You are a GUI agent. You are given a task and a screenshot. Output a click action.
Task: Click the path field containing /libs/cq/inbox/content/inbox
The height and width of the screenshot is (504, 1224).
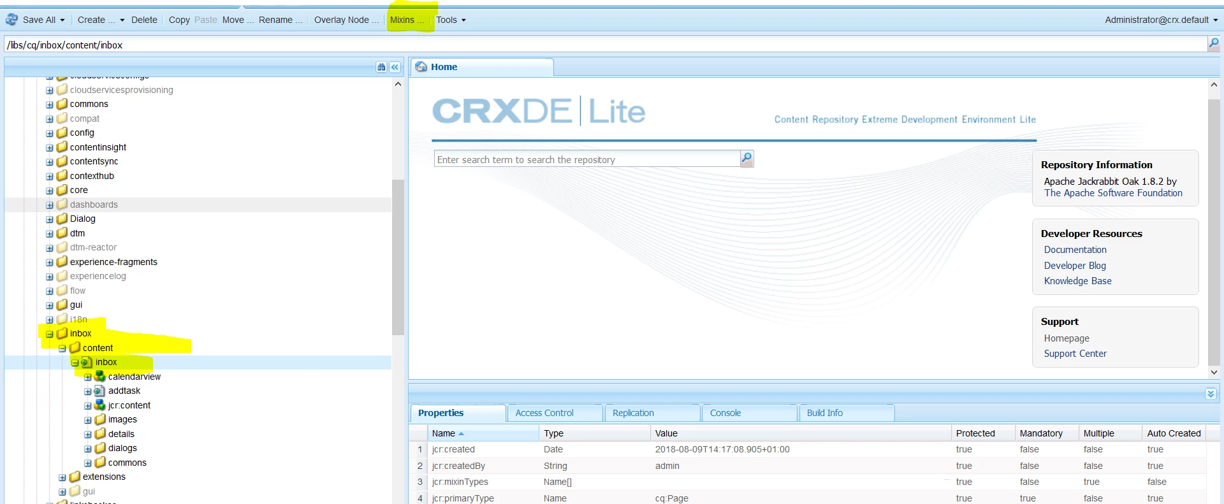[x=606, y=45]
